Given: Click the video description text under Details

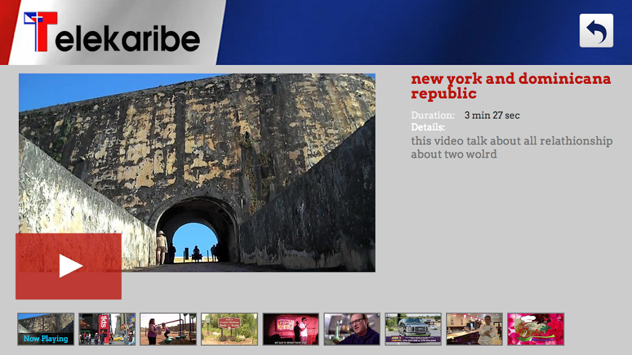Looking at the screenshot, I should (511, 148).
